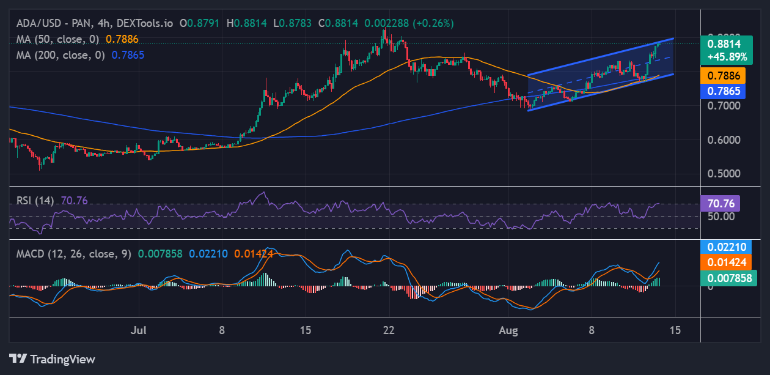
Task: Click the MA (200, close, 0) indicator label
Action: pyautogui.click(x=61, y=54)
